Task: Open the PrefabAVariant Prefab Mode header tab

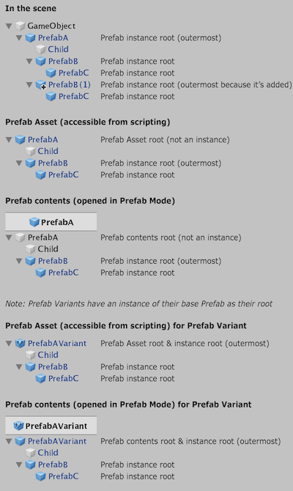Action: 51,426
